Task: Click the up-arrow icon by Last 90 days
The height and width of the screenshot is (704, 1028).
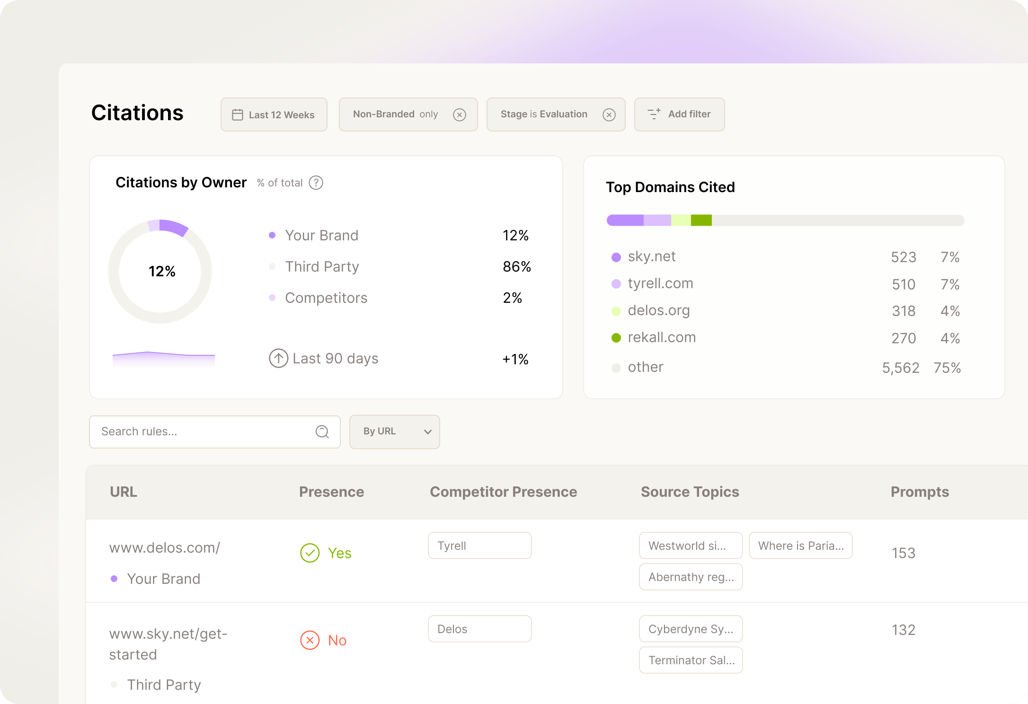Action: coord(278,358)
